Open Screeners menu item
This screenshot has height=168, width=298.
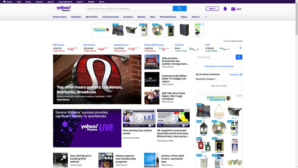click(x=128, y=17)
